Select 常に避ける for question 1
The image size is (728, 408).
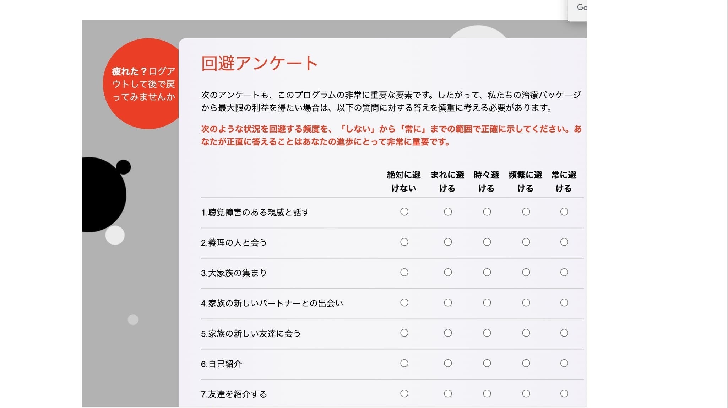coord(564,212)
